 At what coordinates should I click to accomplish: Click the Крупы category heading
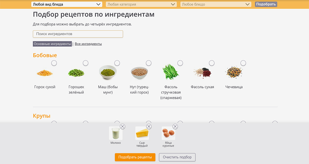pyautogui.click(x=42, y=116)
